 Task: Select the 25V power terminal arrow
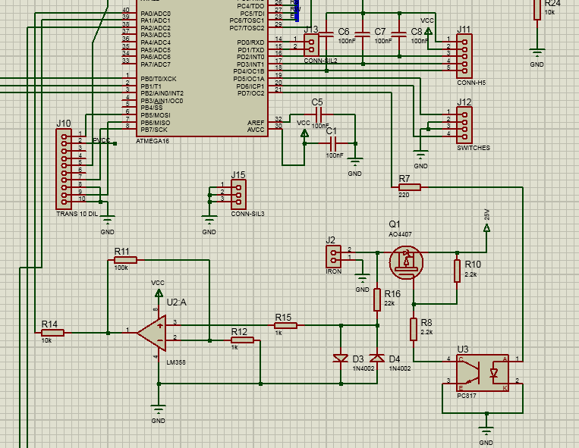486,227
